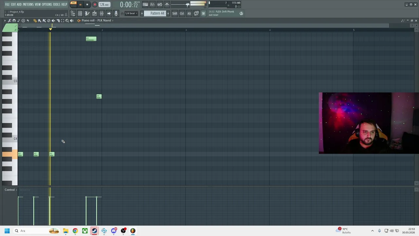
Task: Click the 128.000 tempo field
Action: pos(104,5)
